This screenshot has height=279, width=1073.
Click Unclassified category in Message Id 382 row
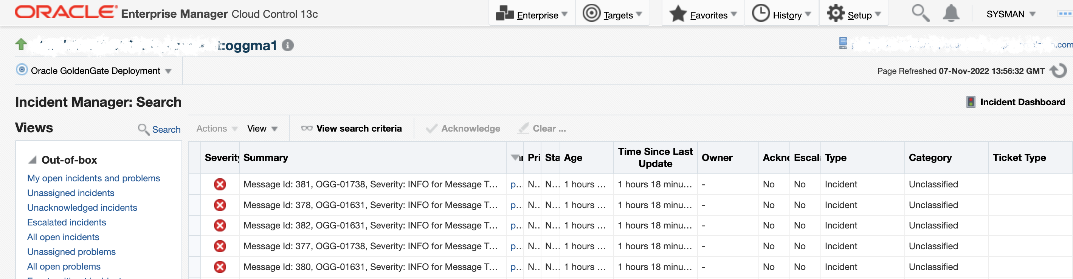(933, 225)
